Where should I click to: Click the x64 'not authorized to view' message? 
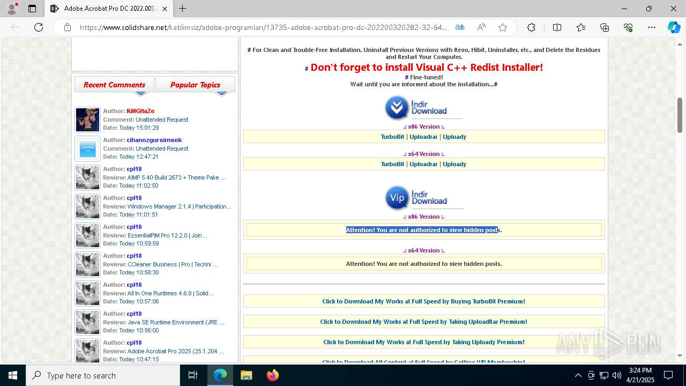(x=424, y=264)
